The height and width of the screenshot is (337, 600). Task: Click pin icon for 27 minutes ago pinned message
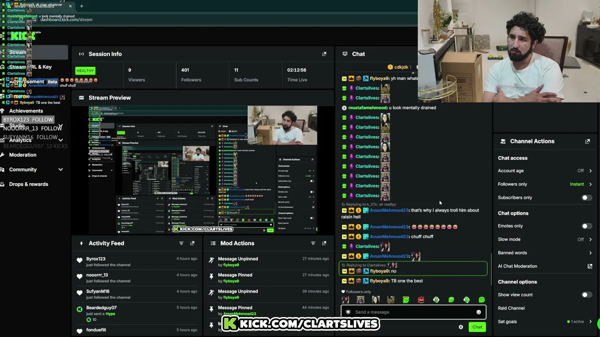click(211, 277)
